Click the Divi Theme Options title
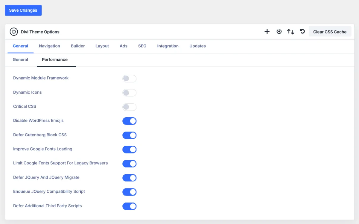Viewport: 359px width, 224px height. coord(40,32)
